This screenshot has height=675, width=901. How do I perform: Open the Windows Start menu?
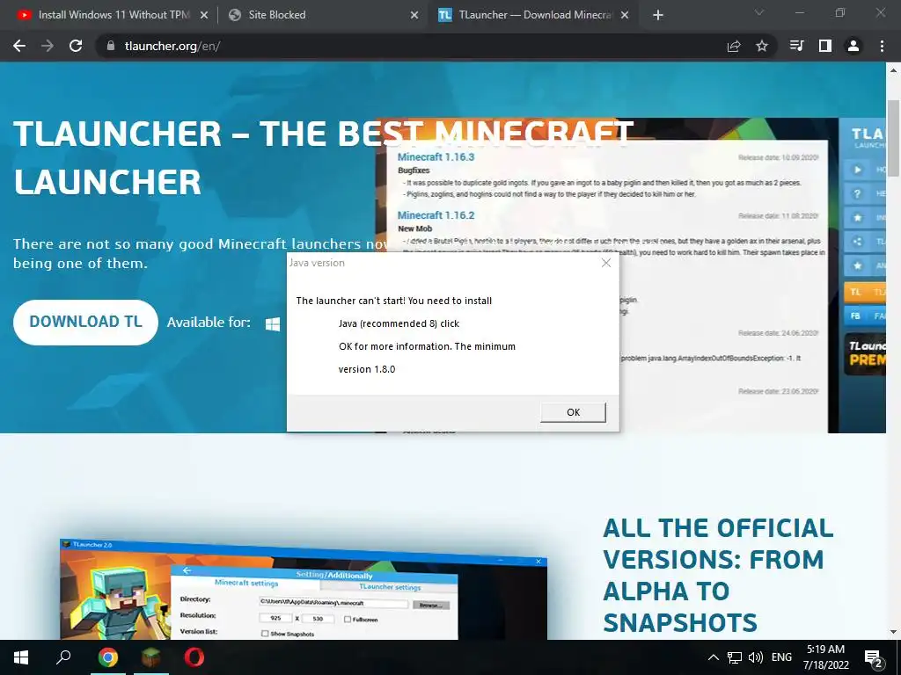[x=21, y=657]
